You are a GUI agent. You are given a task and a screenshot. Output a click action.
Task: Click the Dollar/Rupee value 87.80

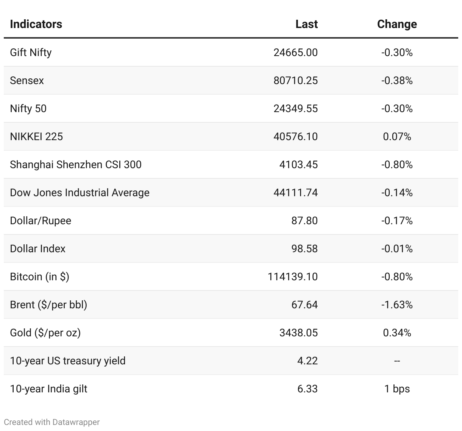pyautogui.click(x=304, y=220)
